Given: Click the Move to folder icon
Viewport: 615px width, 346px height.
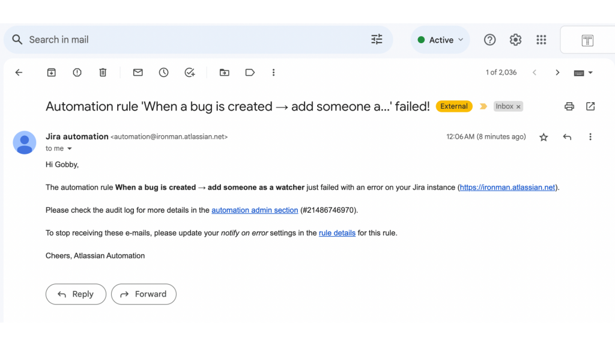Looking at the screenshot, I should pyautogui.click(x=224, y=73).
